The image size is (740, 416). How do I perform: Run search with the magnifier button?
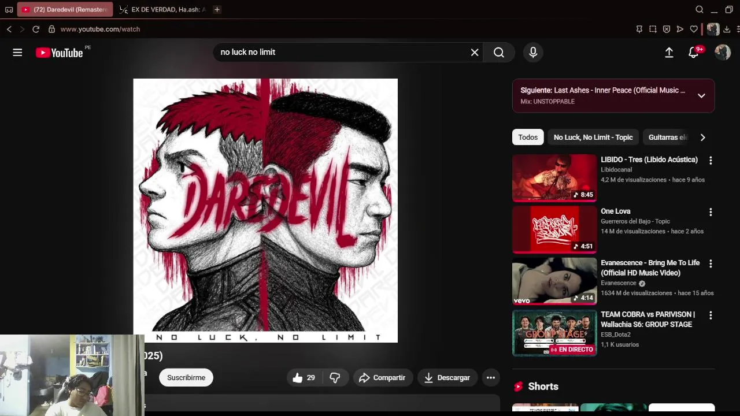pos(499,53)
